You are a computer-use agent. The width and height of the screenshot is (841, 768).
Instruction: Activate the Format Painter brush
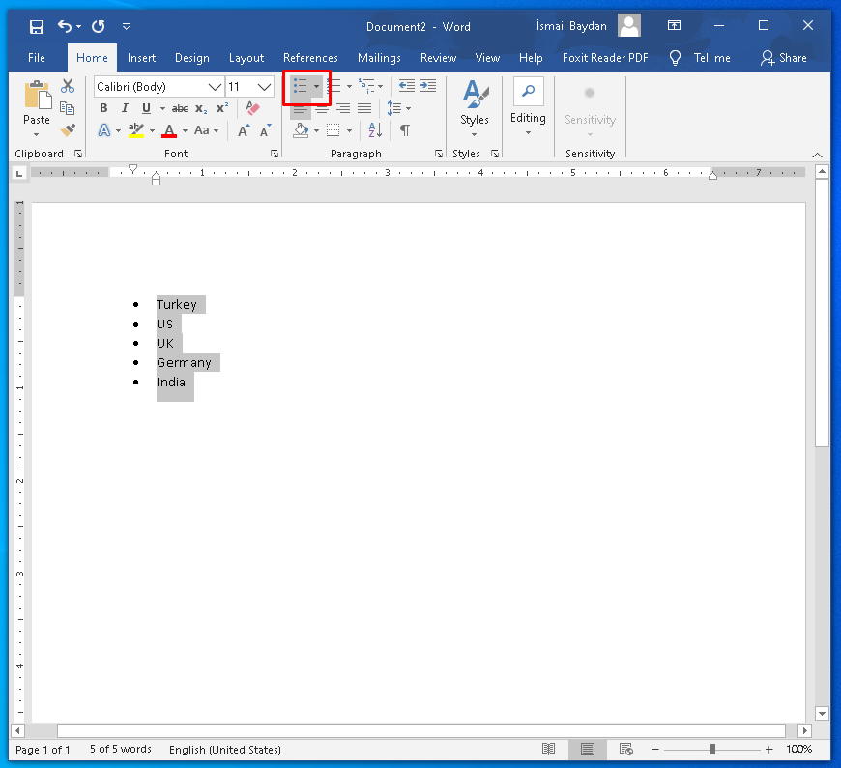pyautogui.click(x=68, y=130)
